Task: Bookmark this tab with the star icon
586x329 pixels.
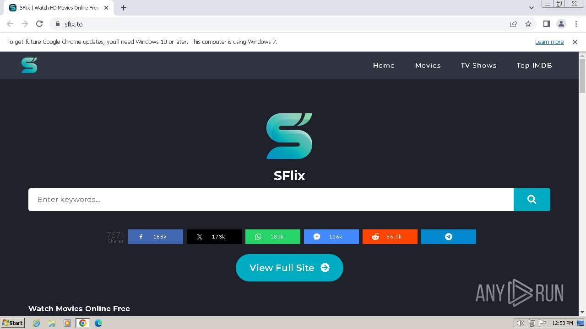Action: [x=528, y=24]
